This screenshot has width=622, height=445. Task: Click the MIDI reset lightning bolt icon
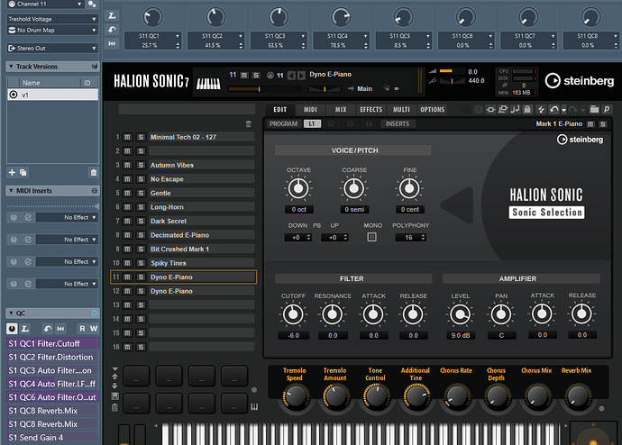coord(541,109)
